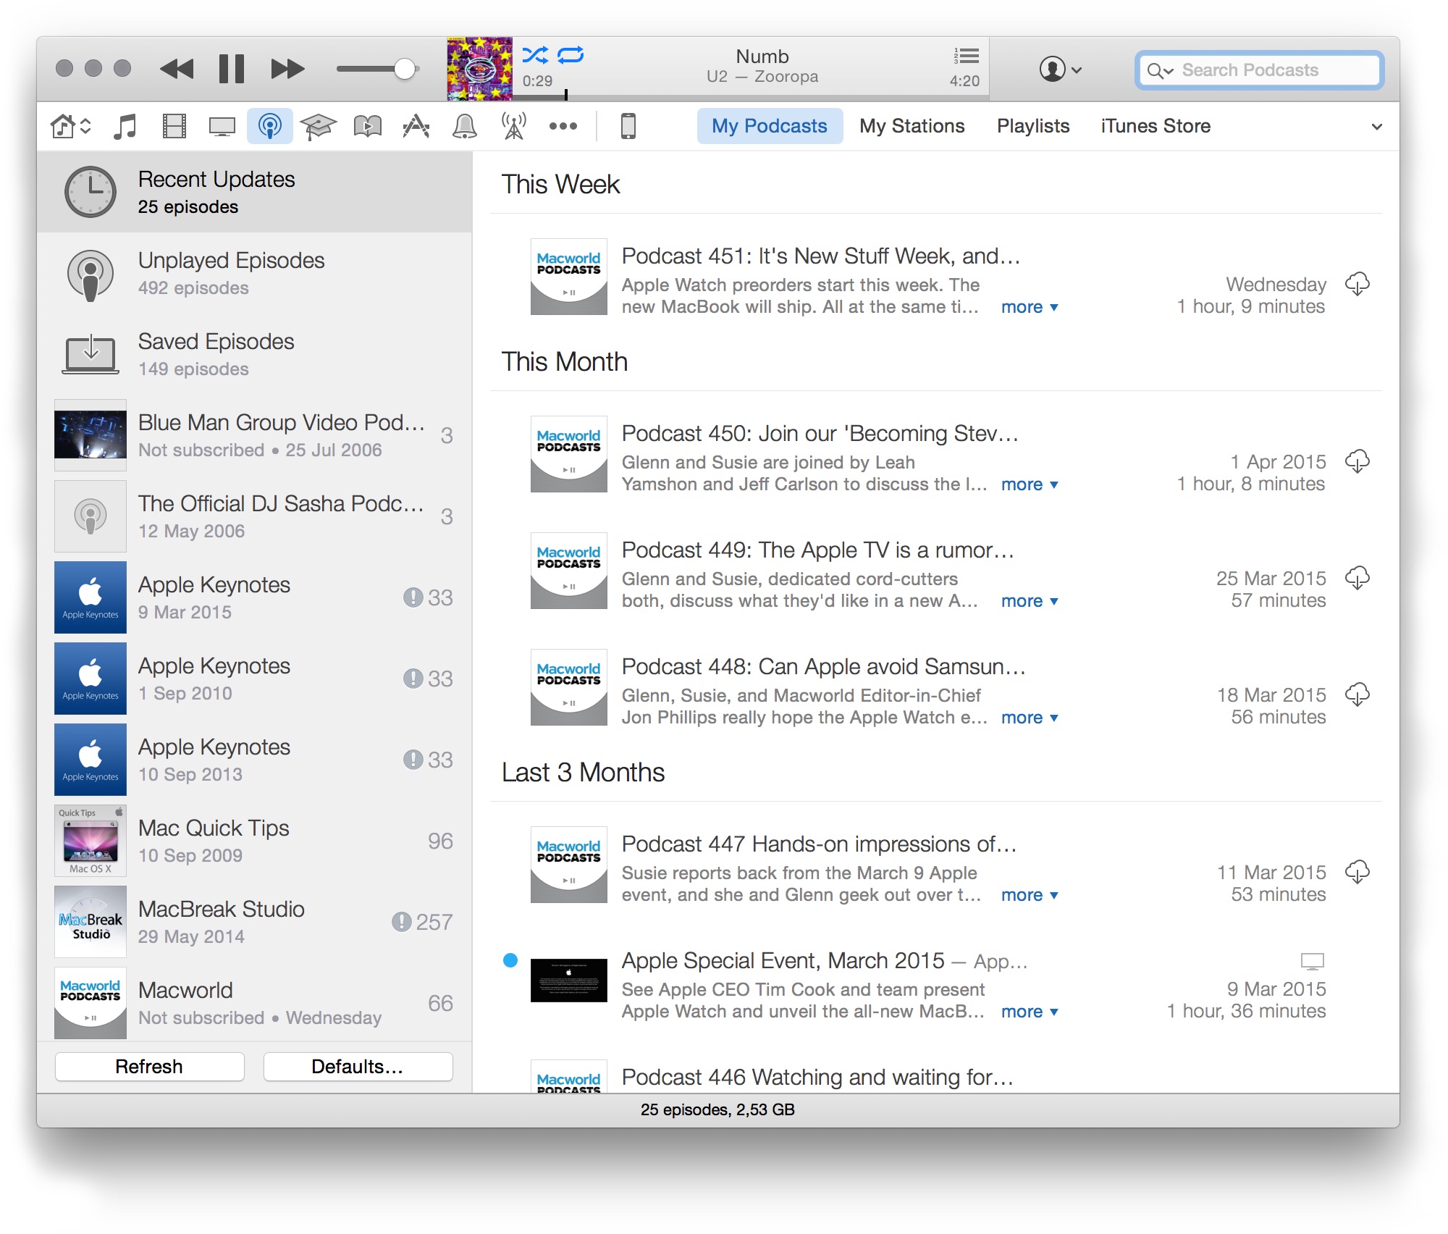Download Podcast 448 via cloud icon
The image size is (1448, 1234).
pyautogui.click(x=1357, y=694)
